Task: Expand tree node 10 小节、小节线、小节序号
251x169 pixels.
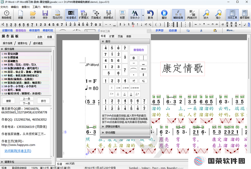Action: (3, 86)
